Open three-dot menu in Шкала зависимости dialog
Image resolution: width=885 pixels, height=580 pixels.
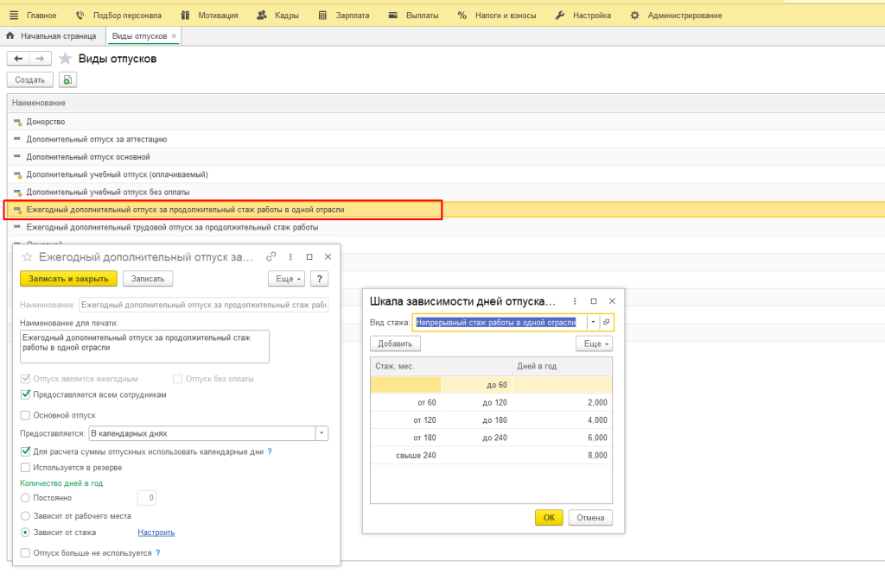[576, 301]
